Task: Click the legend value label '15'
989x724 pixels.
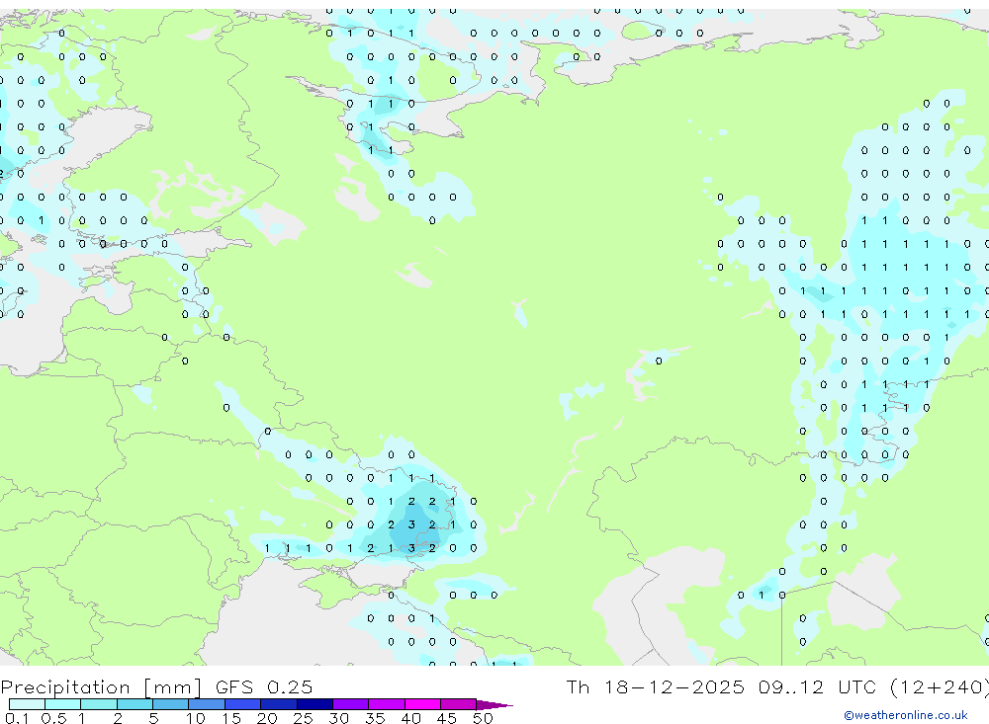Action: [x=231, y=718]
